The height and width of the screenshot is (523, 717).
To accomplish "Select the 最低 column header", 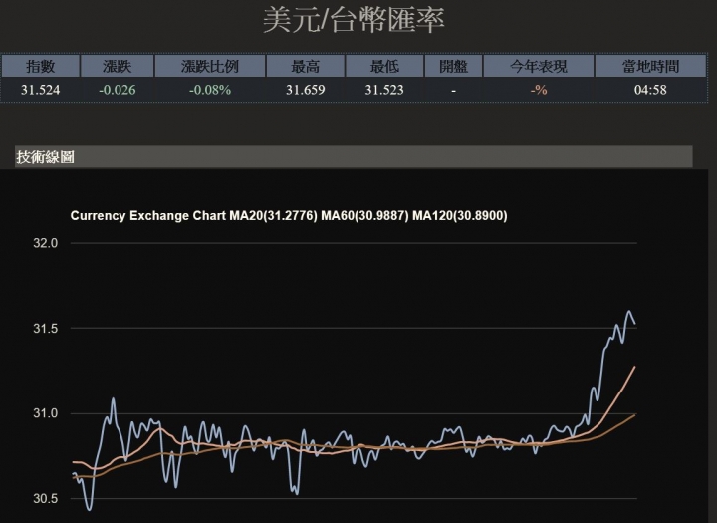I will pyautogui.click(x=384, y=67).
